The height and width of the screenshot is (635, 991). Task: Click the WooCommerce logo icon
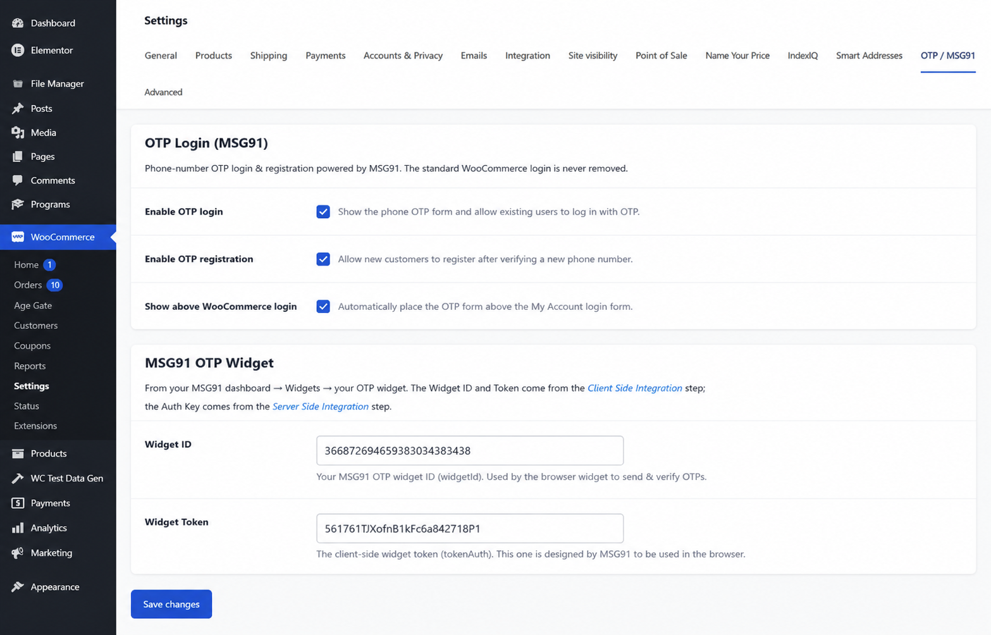[18, 237]
